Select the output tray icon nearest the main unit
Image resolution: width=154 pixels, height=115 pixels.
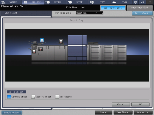coord(61,41)
